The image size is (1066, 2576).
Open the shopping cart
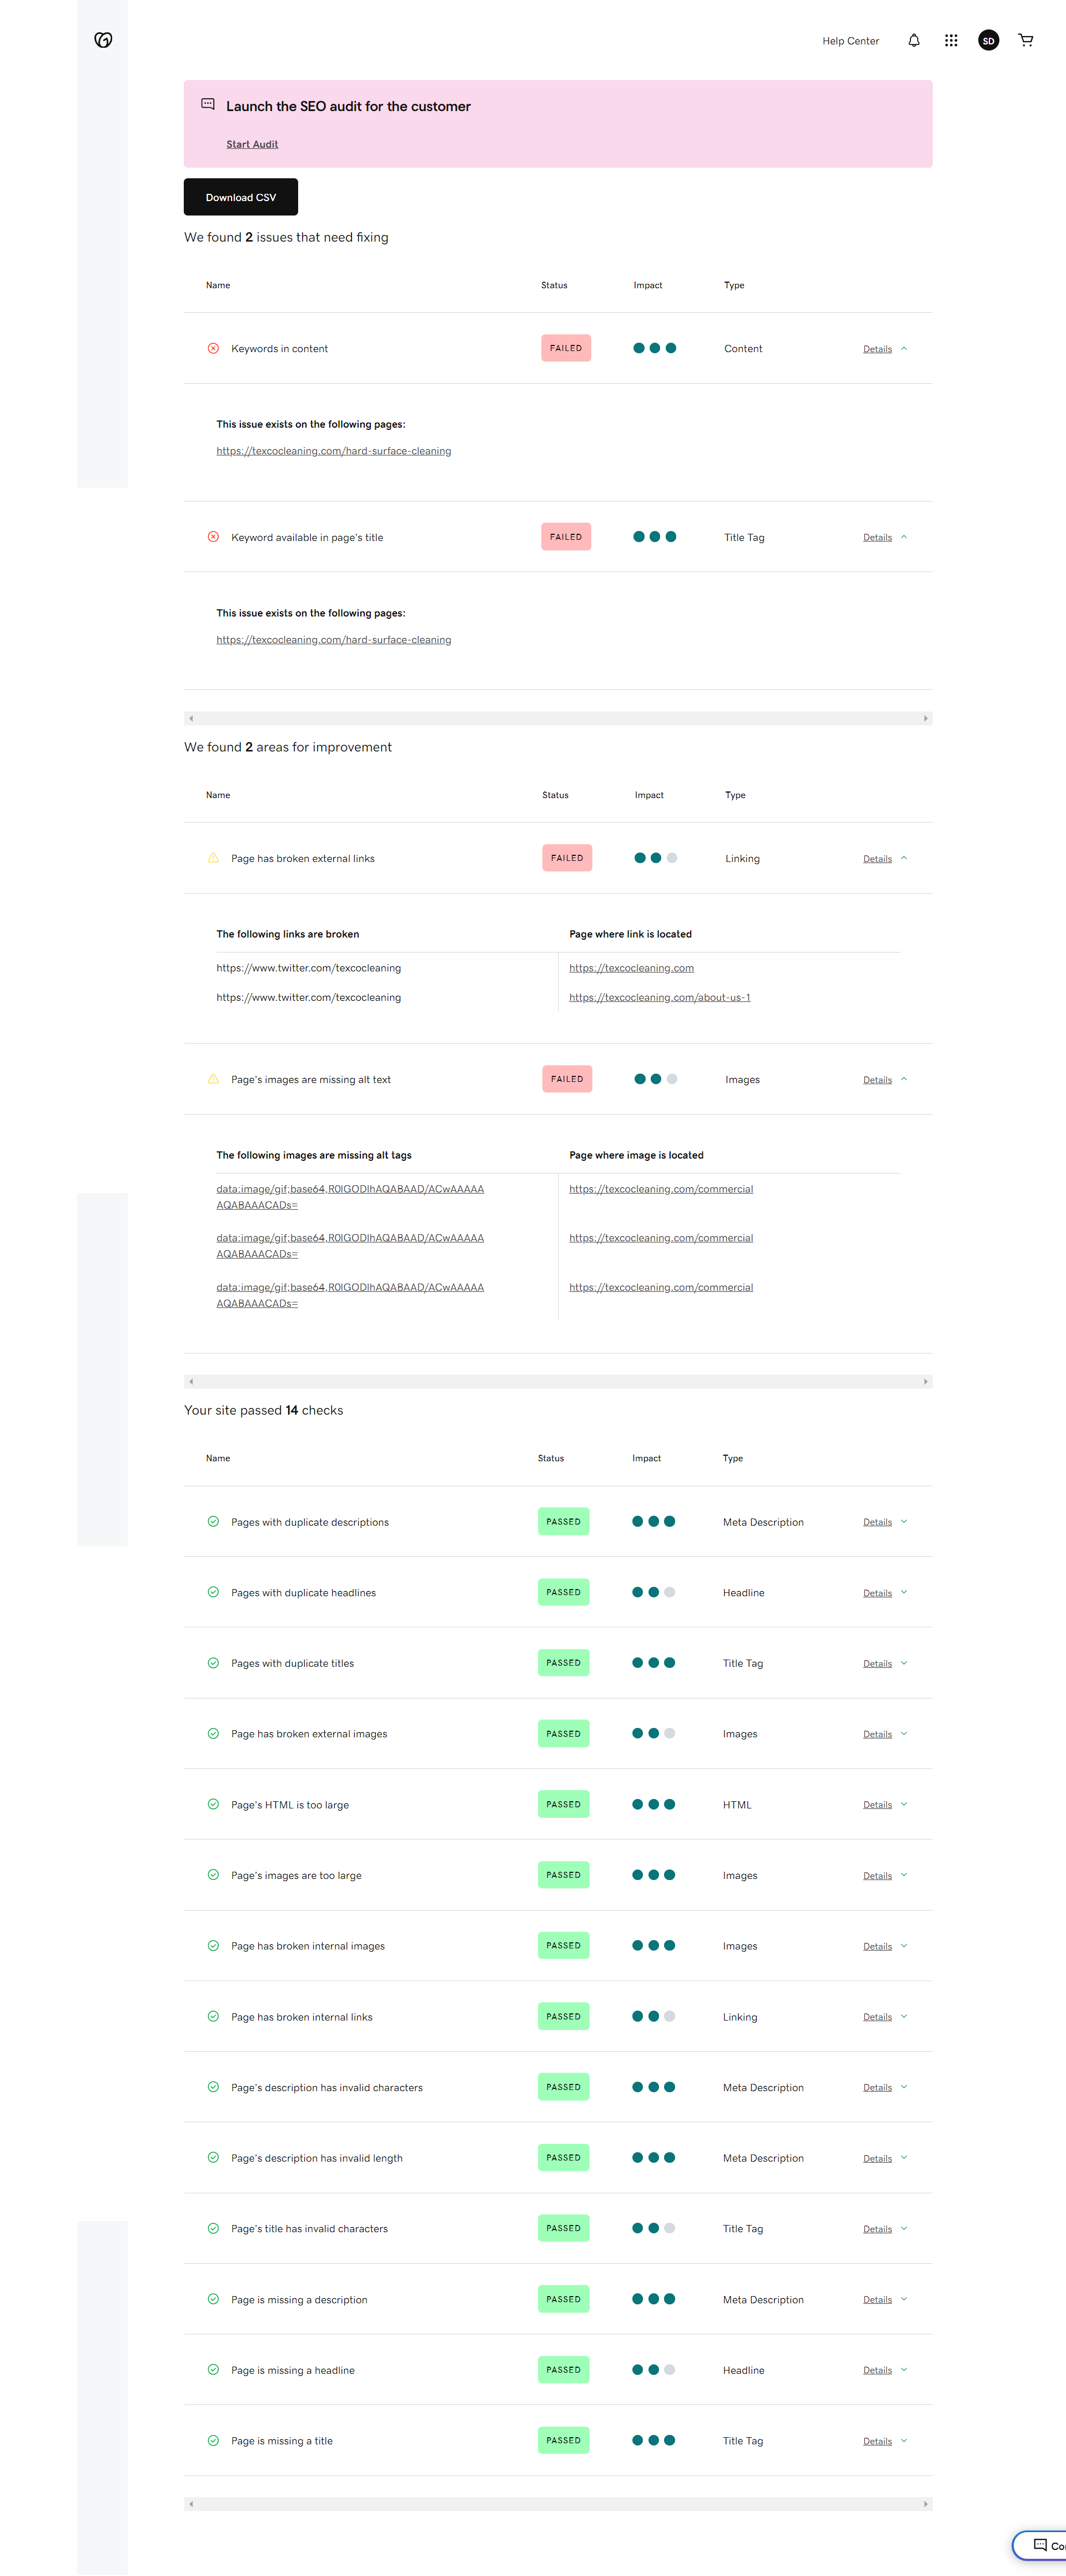point(1025,41)
